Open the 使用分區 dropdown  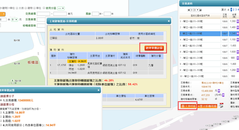click(61, 8)
